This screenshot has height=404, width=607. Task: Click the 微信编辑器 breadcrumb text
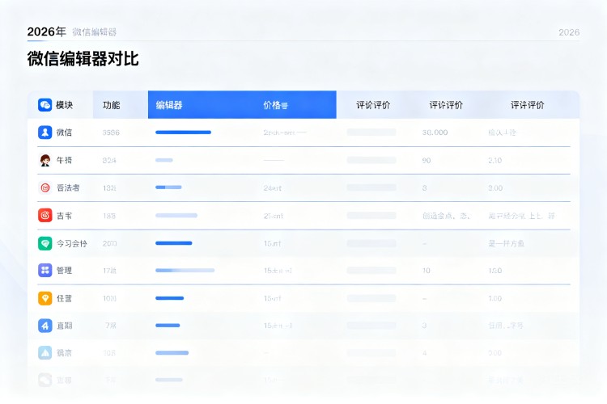(95, 32)
